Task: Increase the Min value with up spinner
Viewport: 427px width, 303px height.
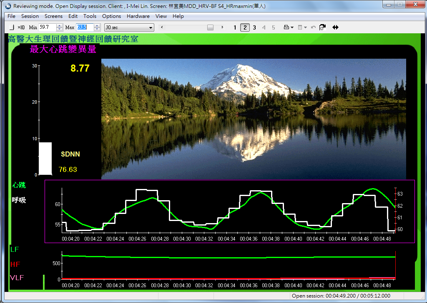Action: pyautogui.click(x=59, y=26)
